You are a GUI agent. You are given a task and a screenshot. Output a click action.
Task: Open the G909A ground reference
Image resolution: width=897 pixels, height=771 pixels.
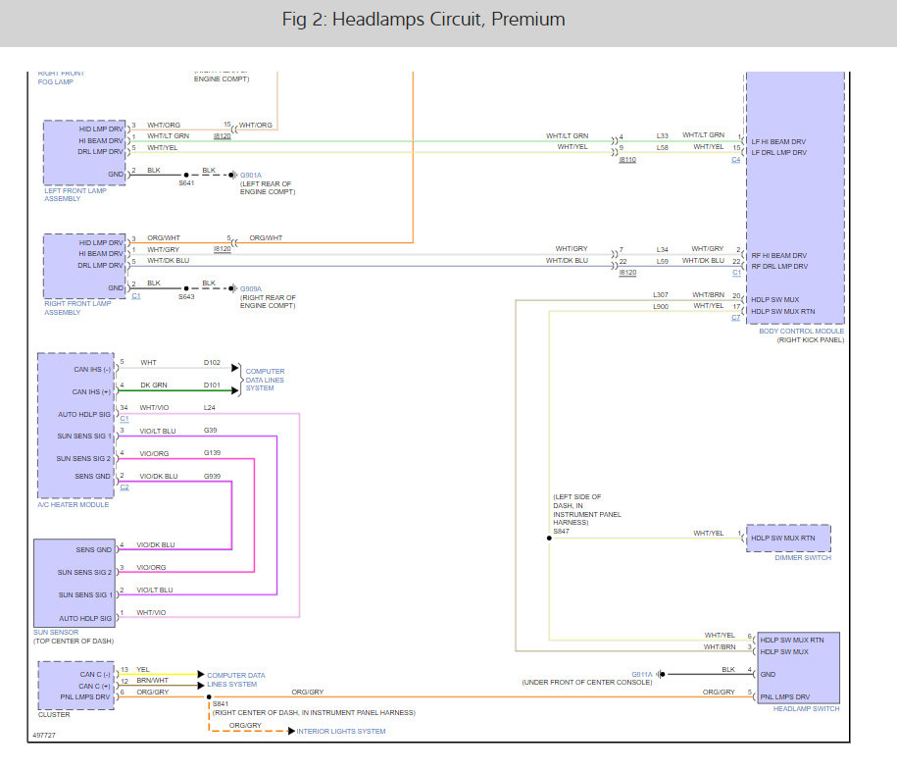click(x=251, y=289)
